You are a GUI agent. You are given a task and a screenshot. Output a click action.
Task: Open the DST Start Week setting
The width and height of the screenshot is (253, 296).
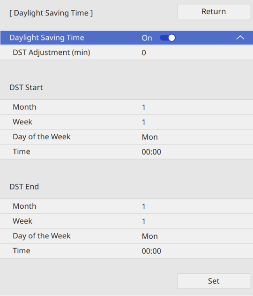click(126, 122)
